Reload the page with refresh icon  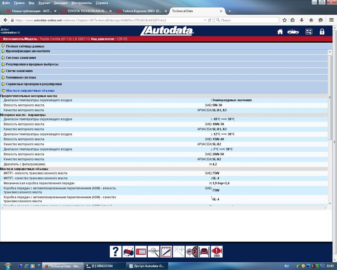click(x=210, y=20)
